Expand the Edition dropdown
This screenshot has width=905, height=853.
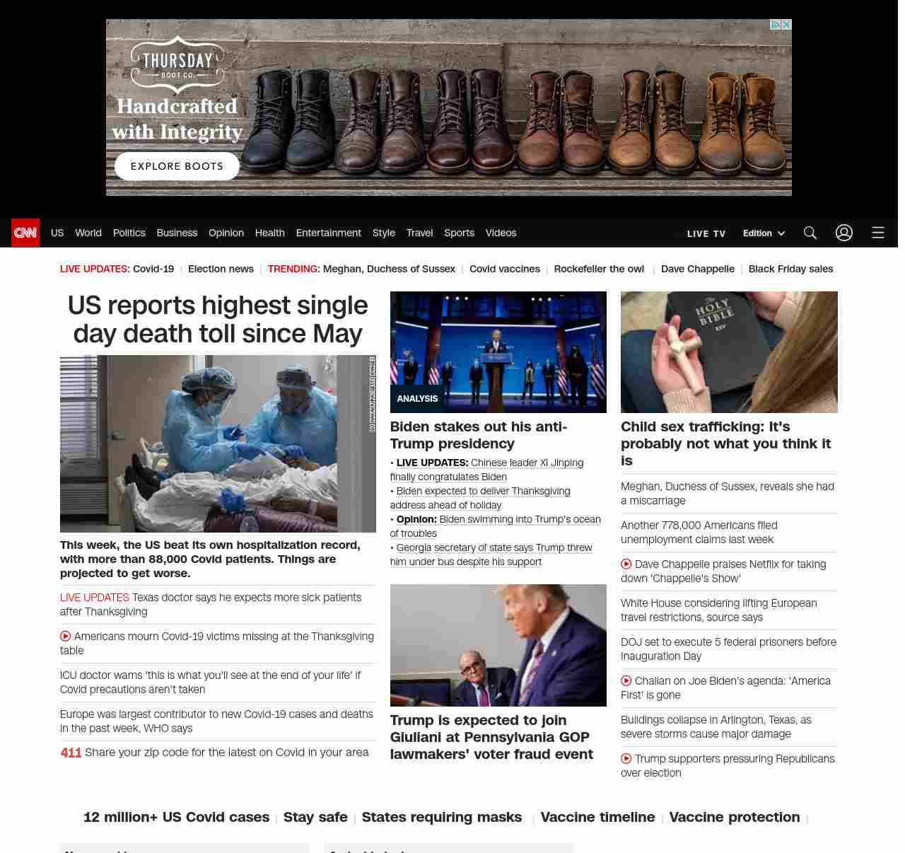coord(764,233)
